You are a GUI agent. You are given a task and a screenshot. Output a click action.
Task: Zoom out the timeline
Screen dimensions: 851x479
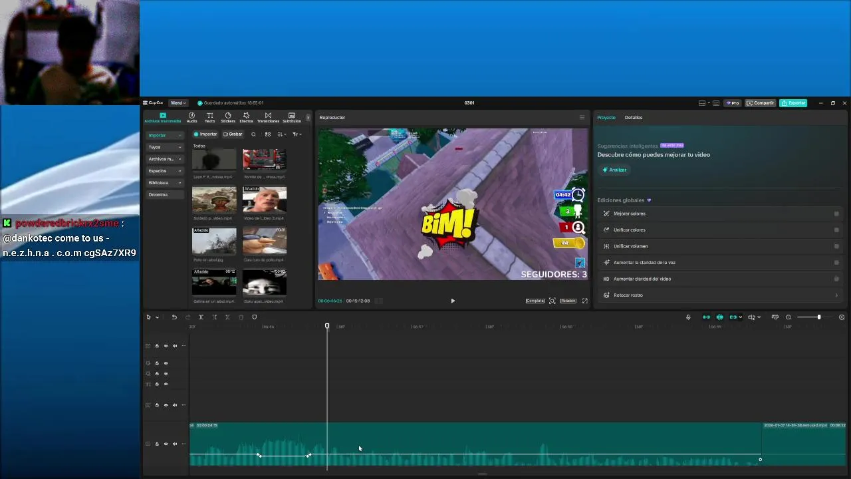[789, 317]
